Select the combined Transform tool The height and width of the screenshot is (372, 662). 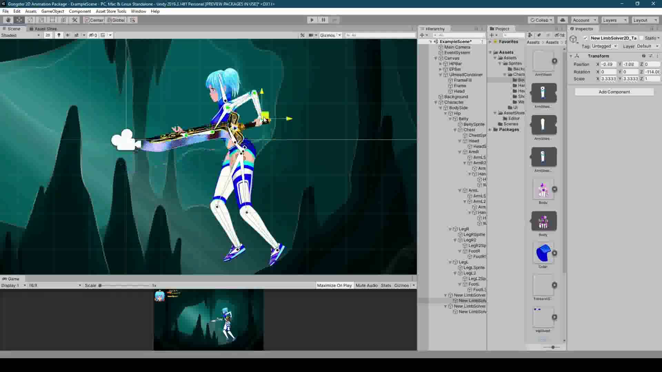point(63,20)
